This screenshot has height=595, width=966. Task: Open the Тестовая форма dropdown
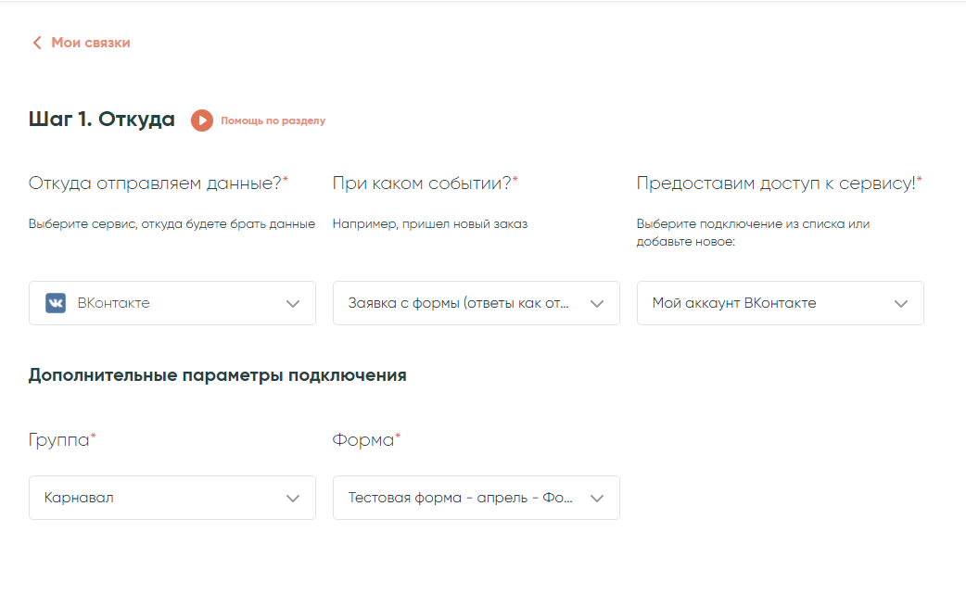461,498
